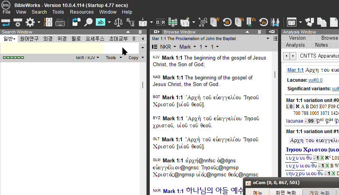Click the magnifying glass search icon
Image resolution: width=339 pixels, height=195 pixels.
(88, 22)
